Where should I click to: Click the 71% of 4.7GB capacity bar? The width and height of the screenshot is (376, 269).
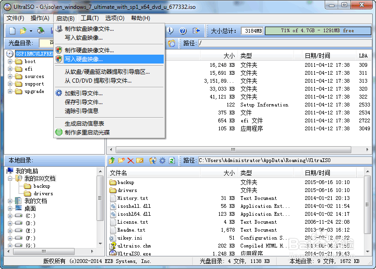point(318,31)
